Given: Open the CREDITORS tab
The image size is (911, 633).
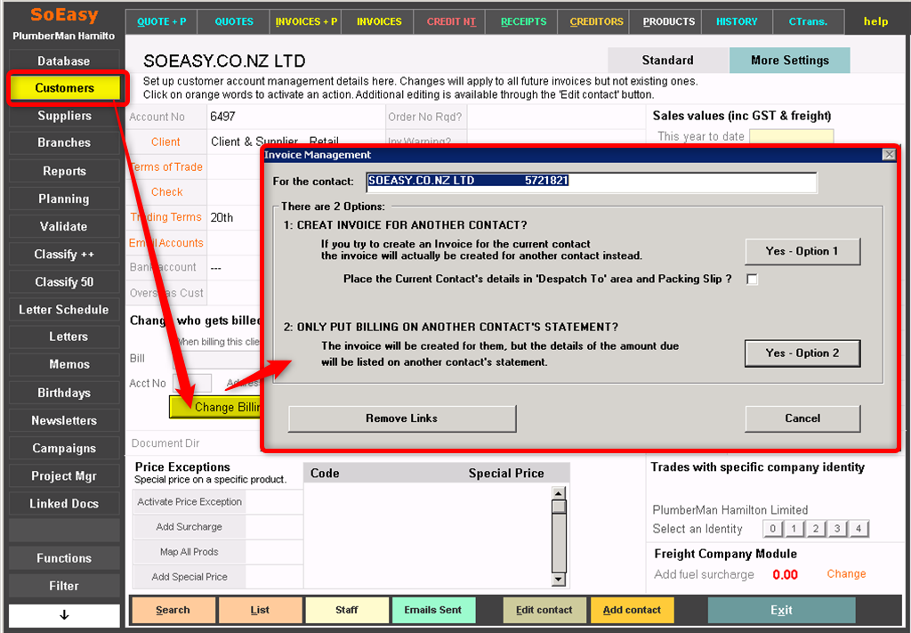Looking at the screenshot, I should click(595, 22).
